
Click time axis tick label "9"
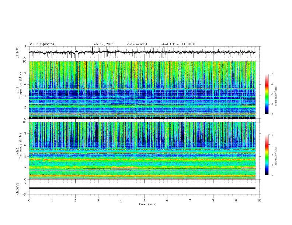pos(236,200)
